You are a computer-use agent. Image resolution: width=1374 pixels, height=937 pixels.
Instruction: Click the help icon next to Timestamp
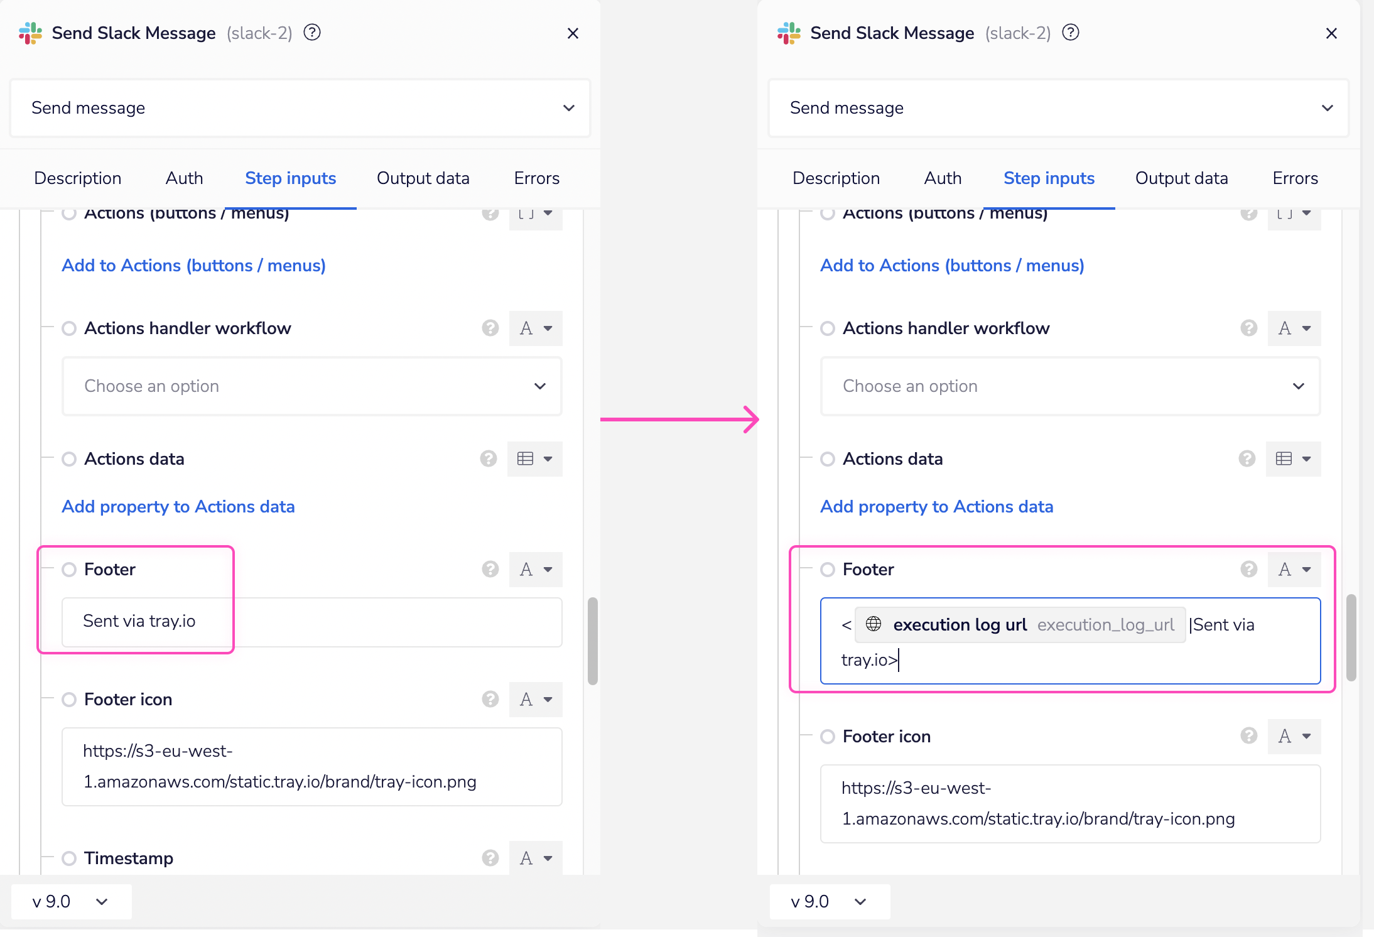(x=489, y=858)
